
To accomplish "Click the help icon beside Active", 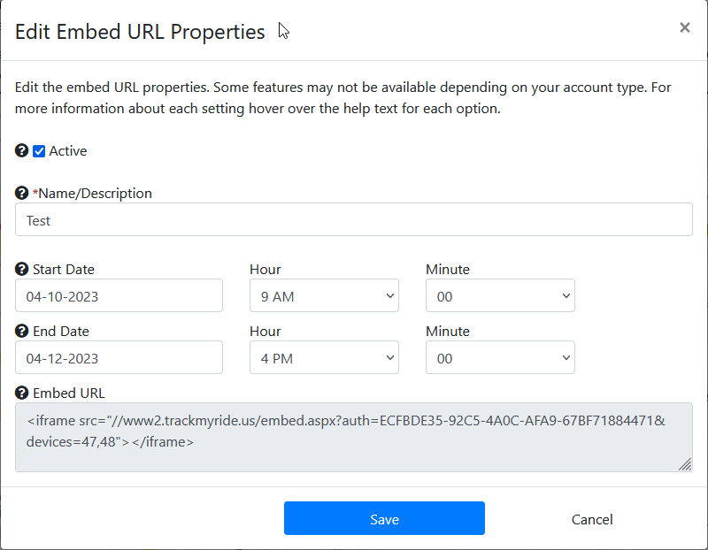I will [x=21, y=150].
